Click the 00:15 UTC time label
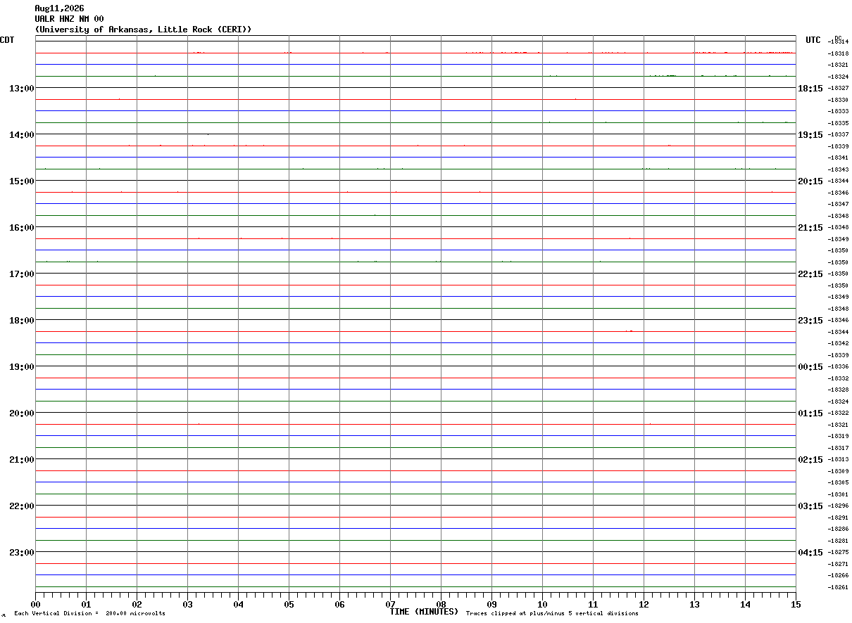Screen dimensions: 852x623 [810, 366]
